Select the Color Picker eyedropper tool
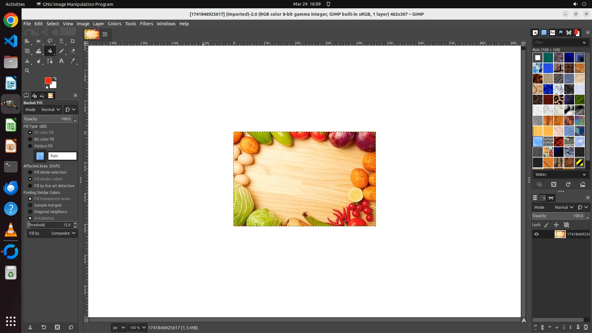 tap(73, 61)
